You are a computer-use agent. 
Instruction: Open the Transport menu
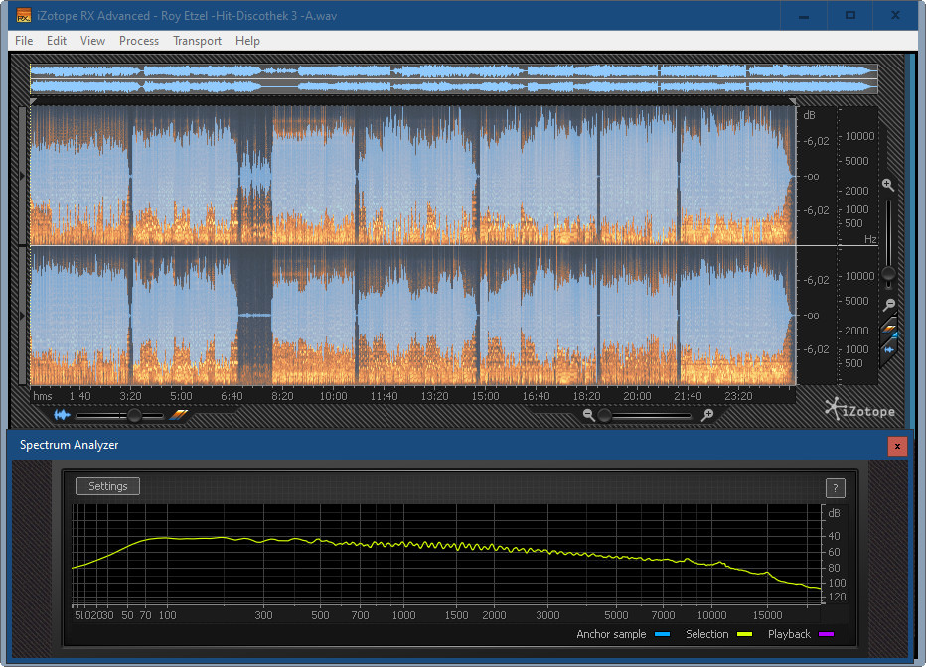point(197,41)
